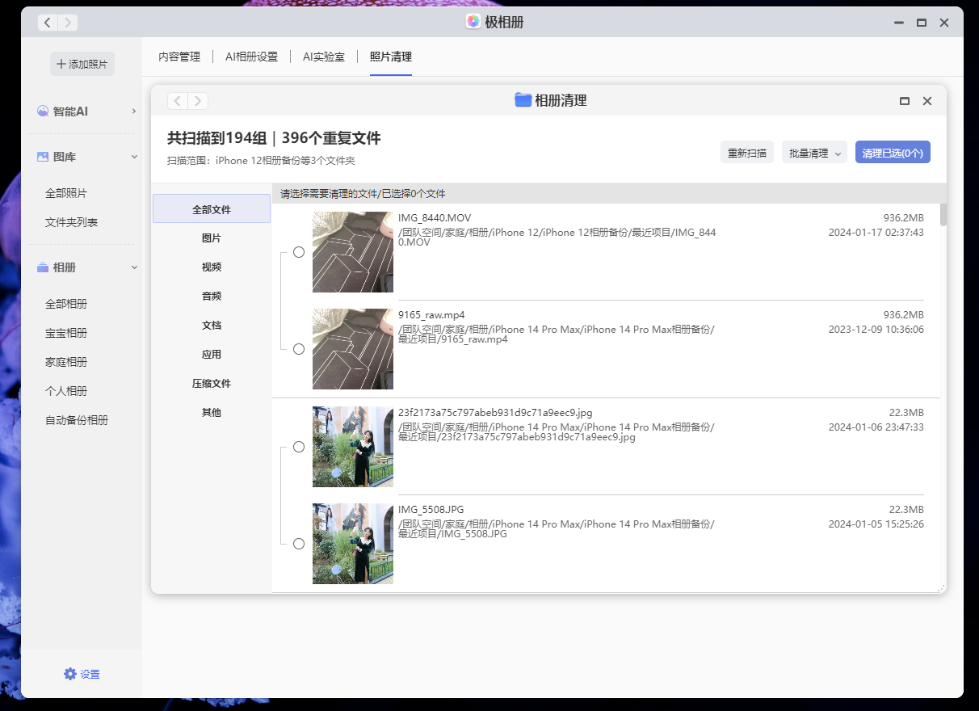Click the 相册 album icon in sidebar
This screenshot has width=979, height=711.
tap(44, 267)
